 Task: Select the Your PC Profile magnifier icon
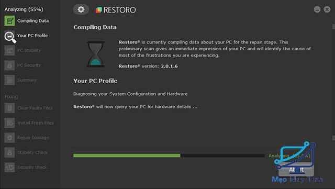10,37
